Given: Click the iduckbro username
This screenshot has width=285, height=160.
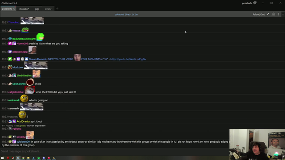Looking at the screenshot, I should coord(18,67).
